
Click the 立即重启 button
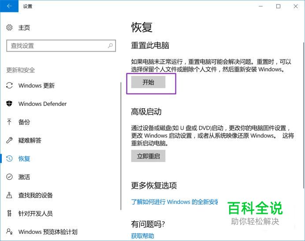point(148,156)
